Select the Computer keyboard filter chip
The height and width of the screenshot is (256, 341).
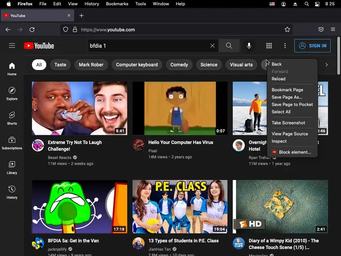137,65
